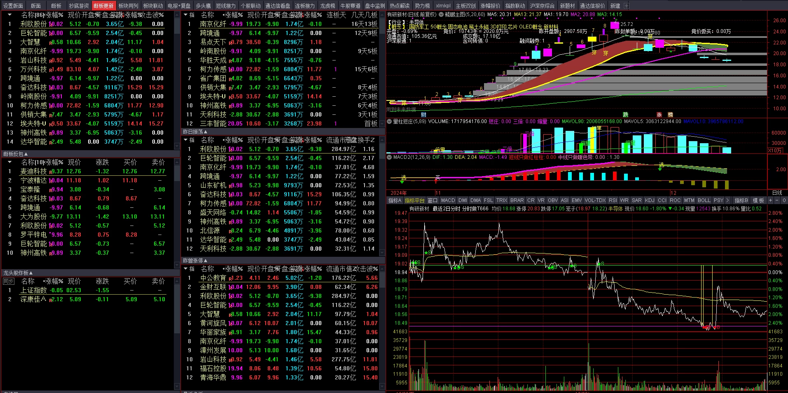This screenshot has height=393, width=788.
Task: Click the 新建 tab
Action: pos(615,6)
